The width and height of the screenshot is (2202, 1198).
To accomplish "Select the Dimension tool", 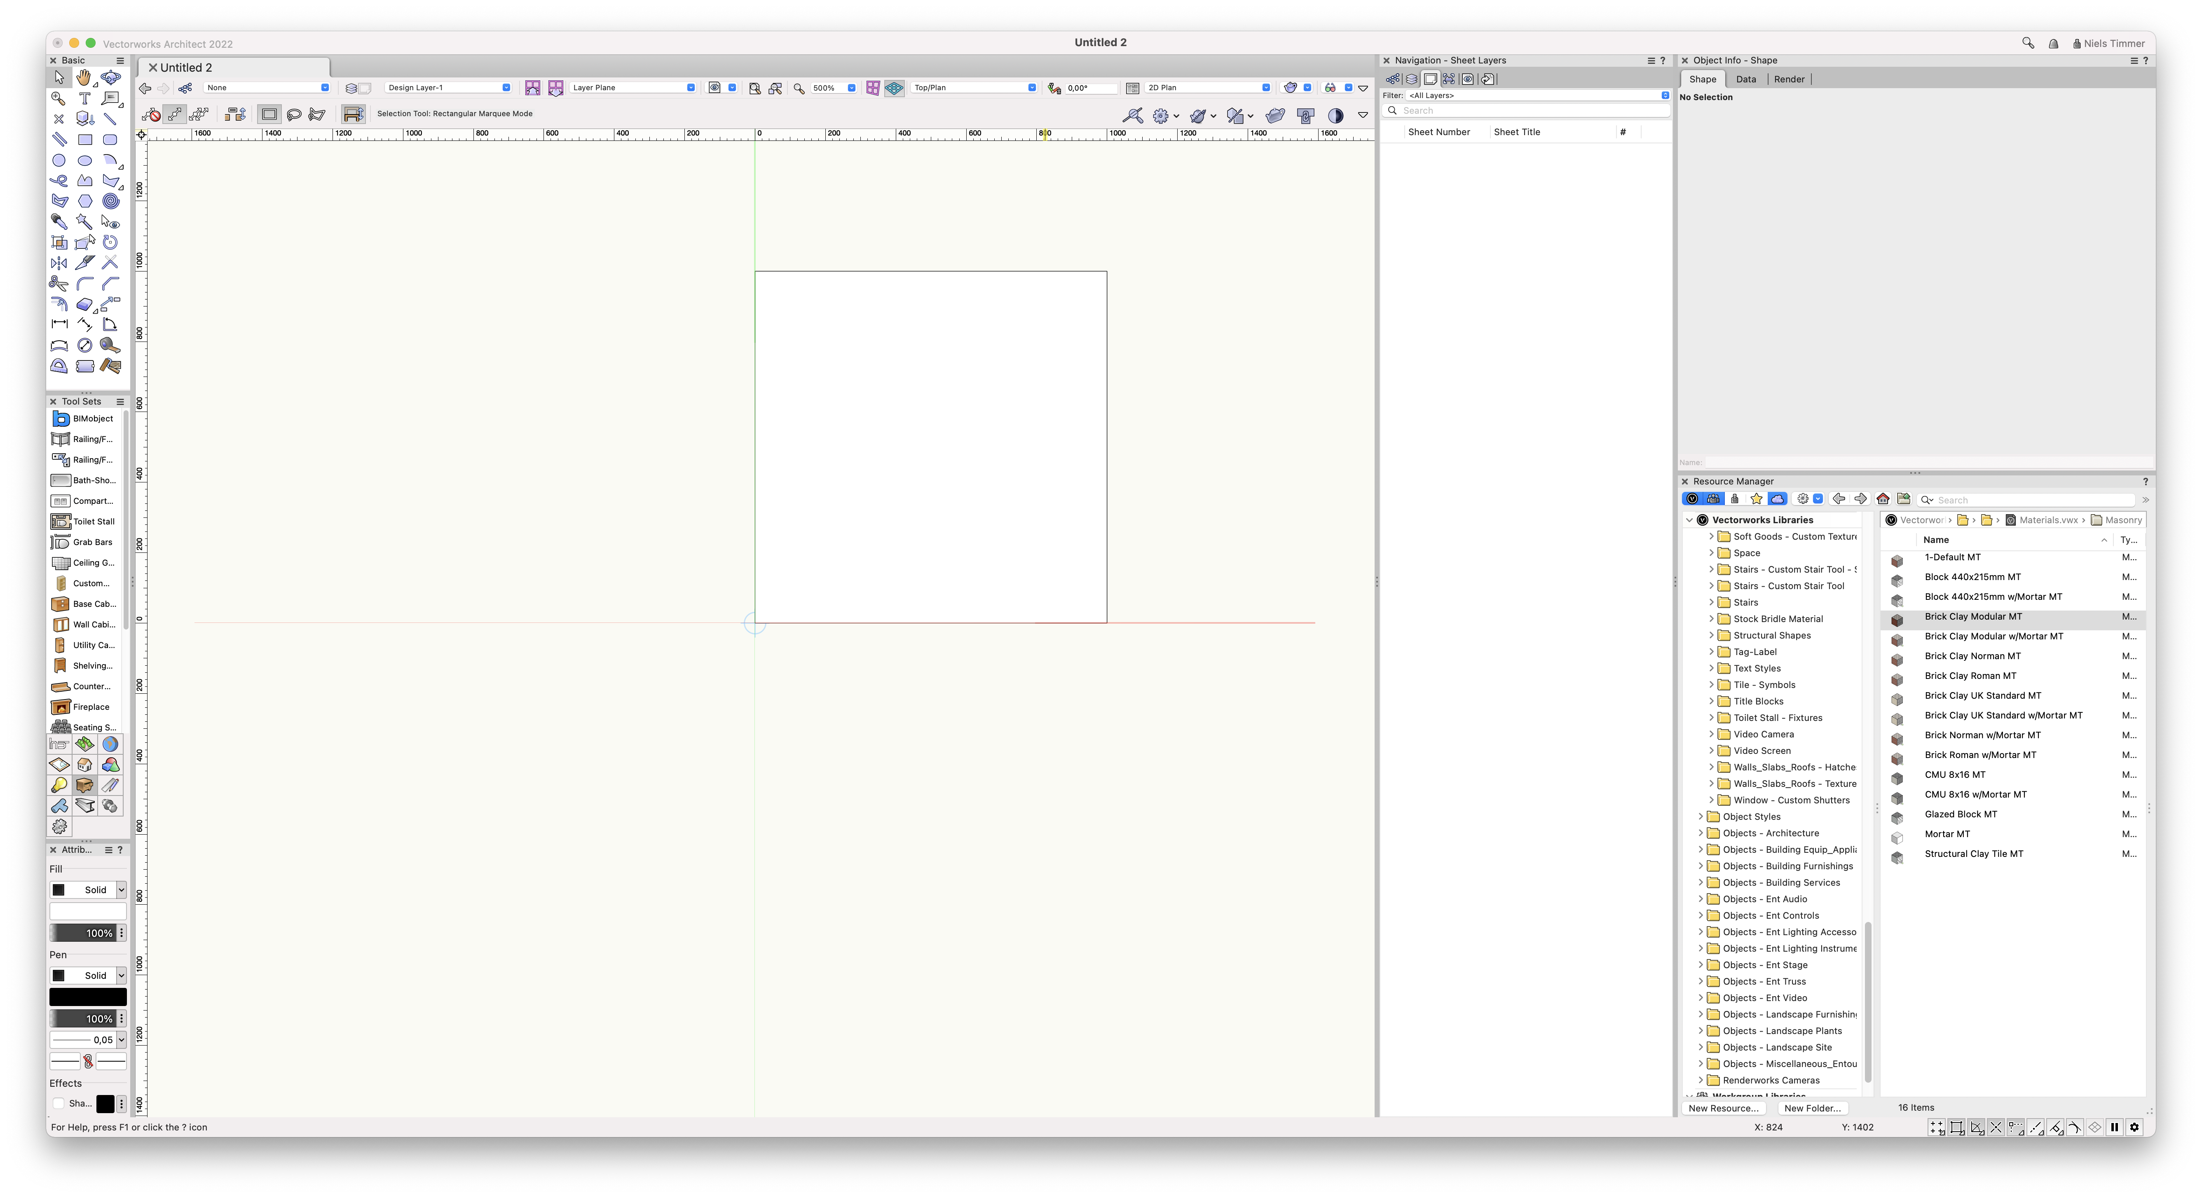I will [x=59, y=325].
